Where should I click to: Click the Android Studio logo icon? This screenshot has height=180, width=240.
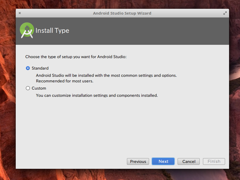pos(27,30)
